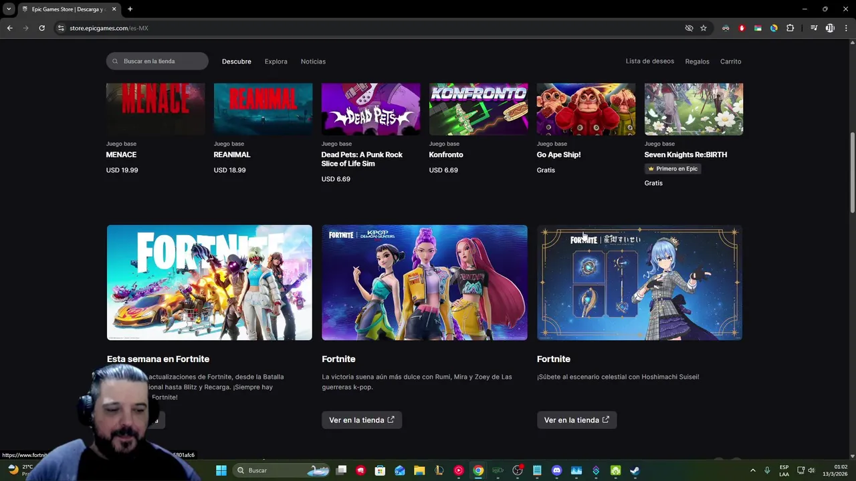Open File Explorer from the taskbar
The image size is (856, 481).
(419, 470)
